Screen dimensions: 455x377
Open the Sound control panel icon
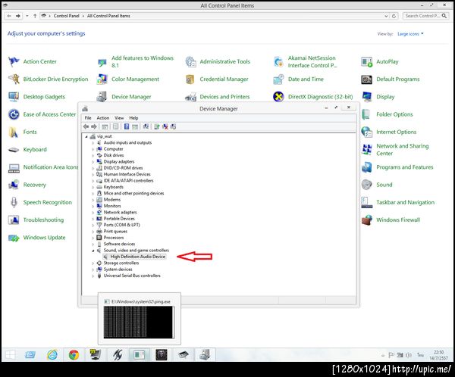pos(367,185)
